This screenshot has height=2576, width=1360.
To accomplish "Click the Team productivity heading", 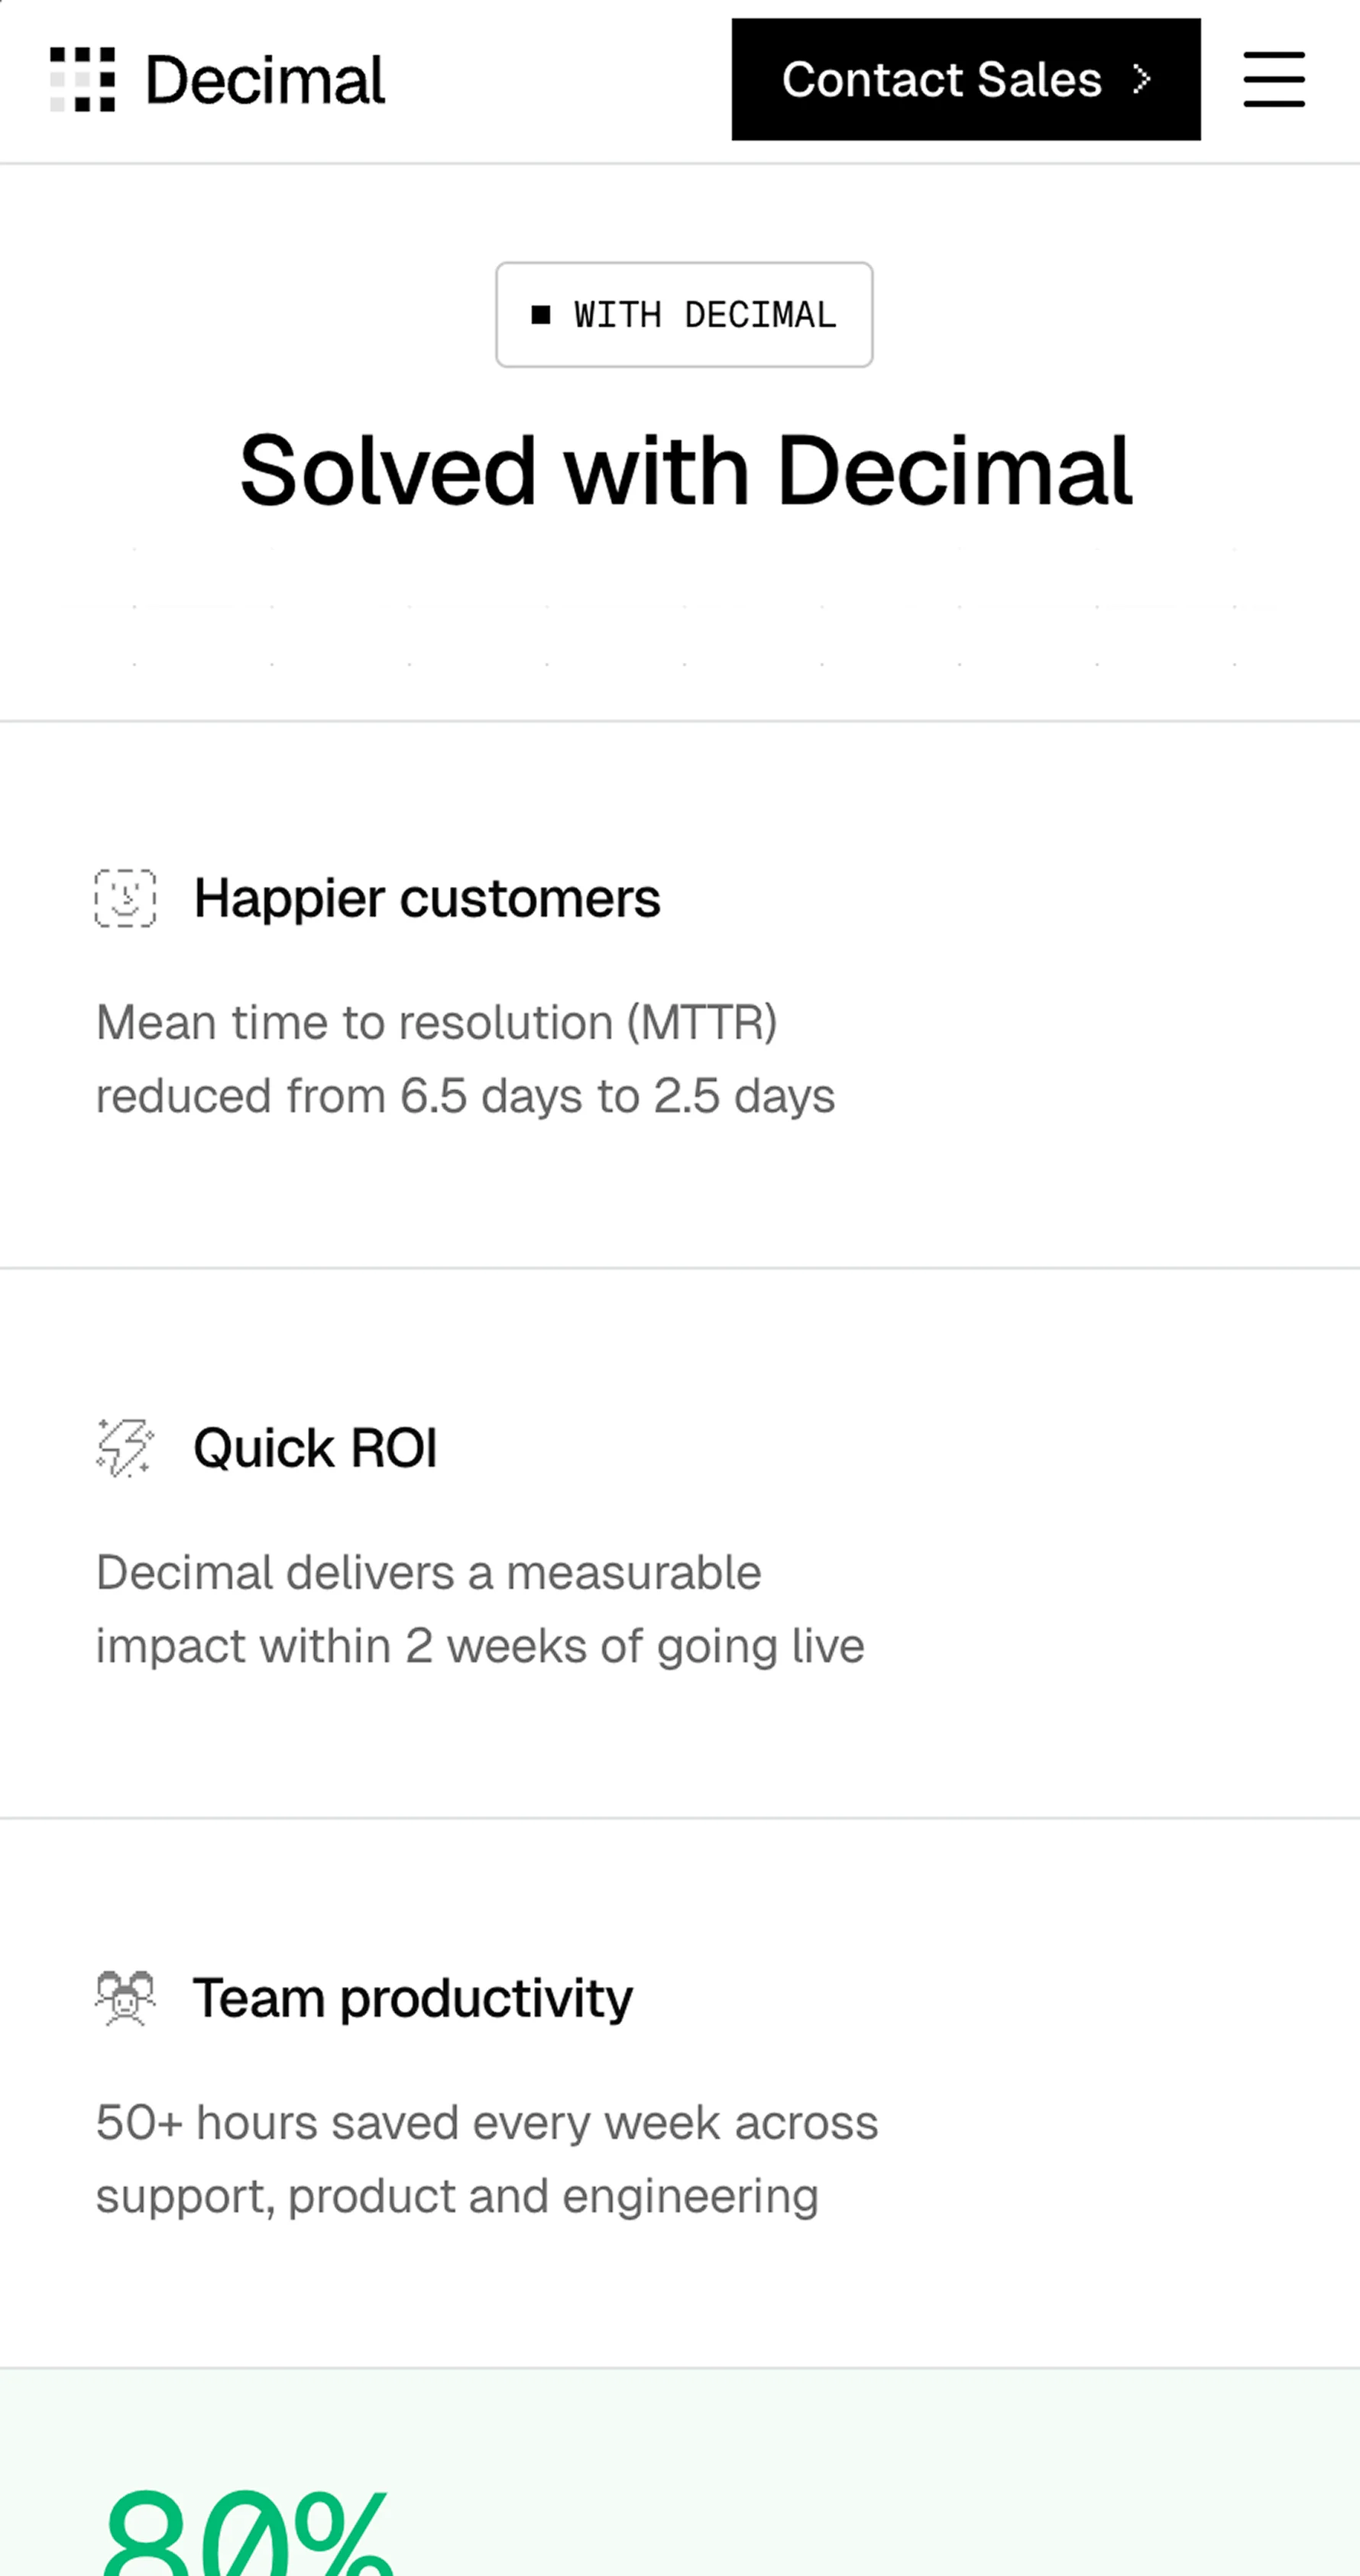I will click(x=412, y=1998).
